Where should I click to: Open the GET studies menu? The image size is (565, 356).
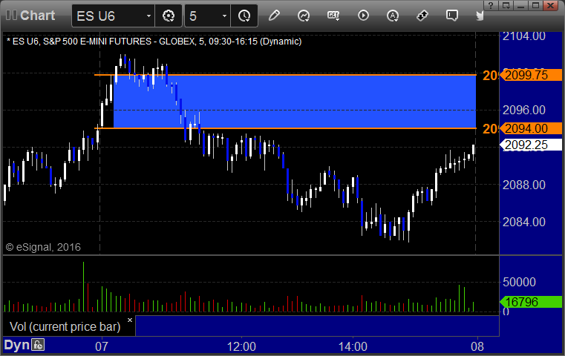click(333, 16)
